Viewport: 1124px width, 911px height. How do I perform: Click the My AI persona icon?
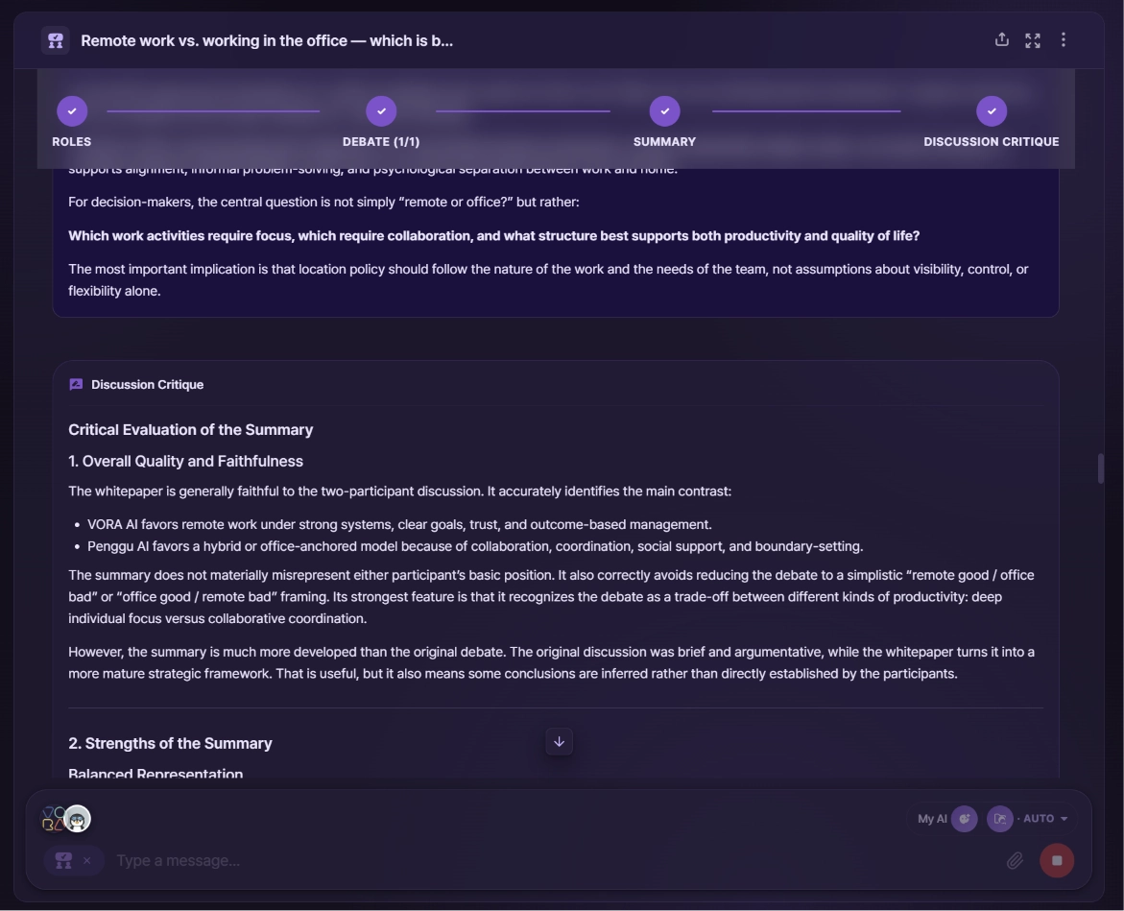pos(964,819)
